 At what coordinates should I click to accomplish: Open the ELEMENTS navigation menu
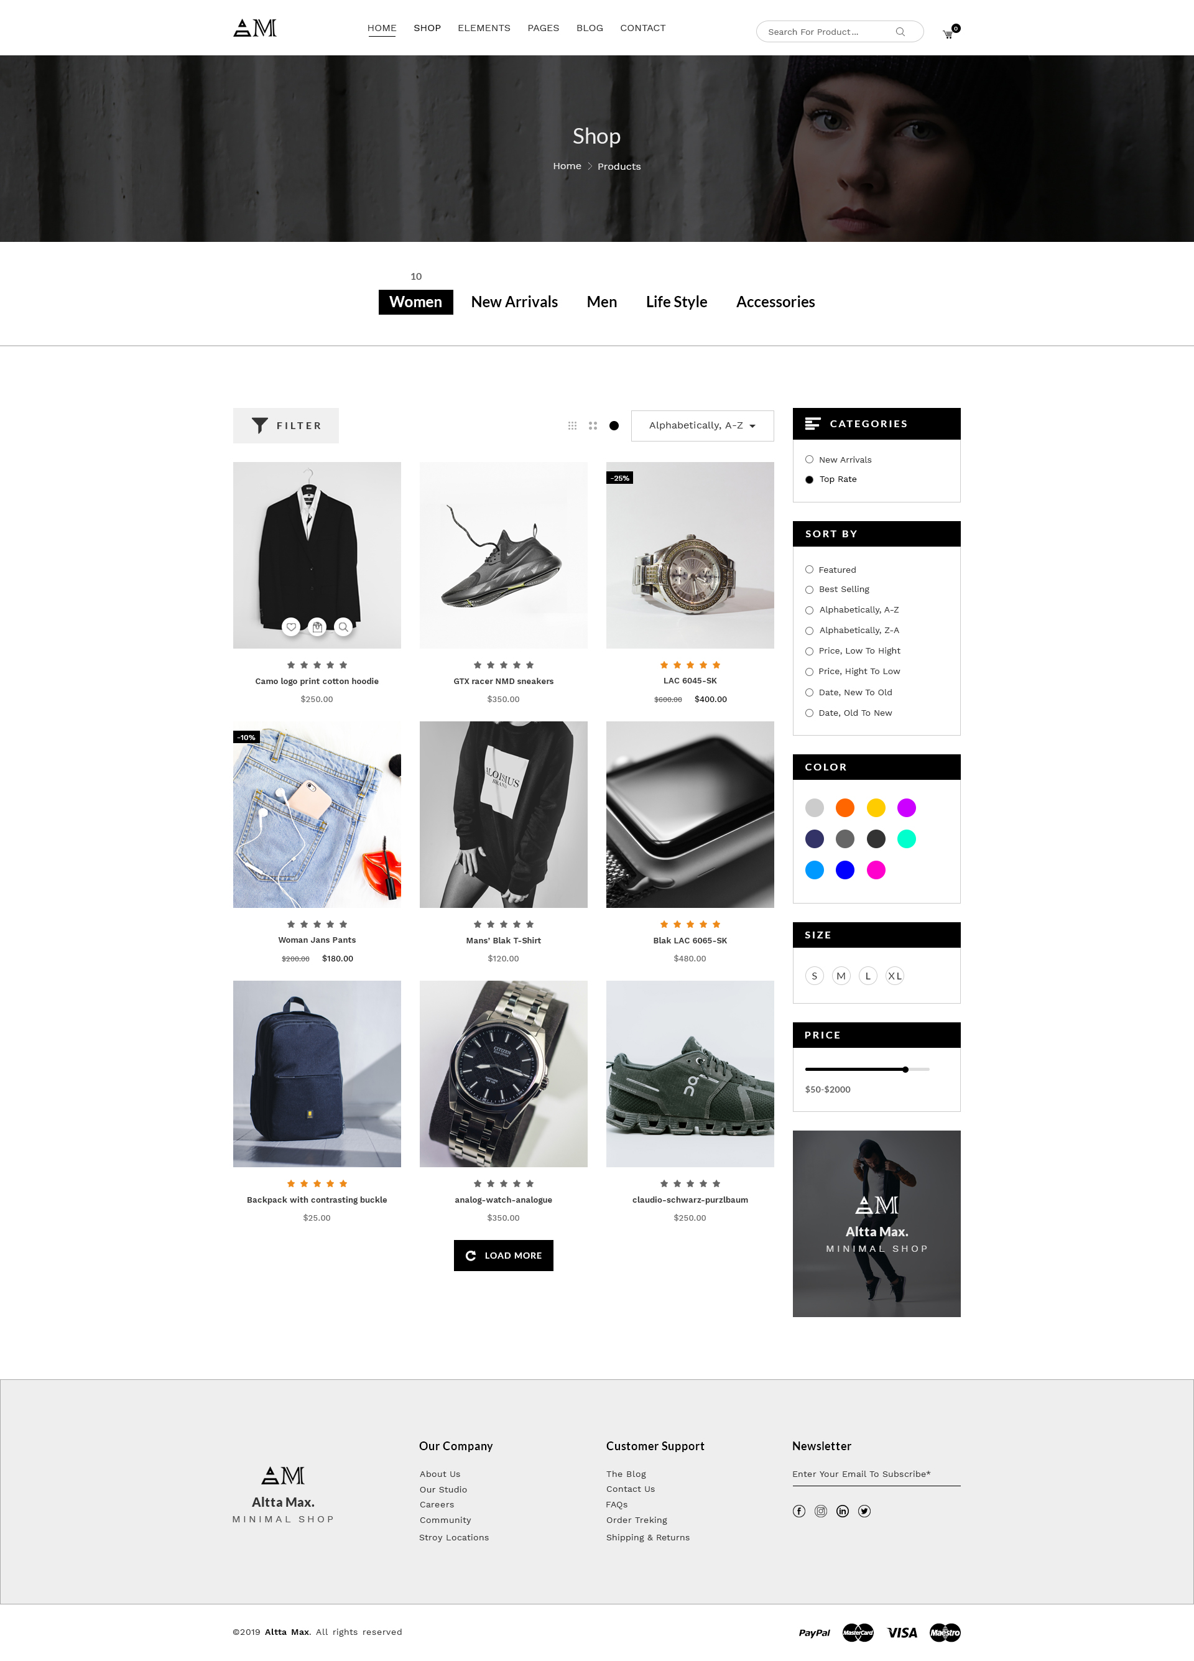[484, 28]
